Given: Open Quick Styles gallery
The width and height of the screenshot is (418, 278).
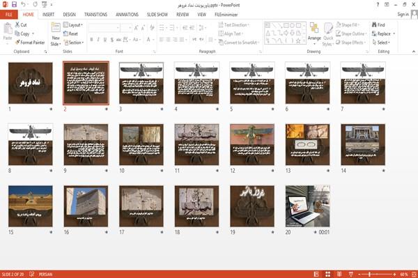Looking at the screenshot, I should 328,34.
